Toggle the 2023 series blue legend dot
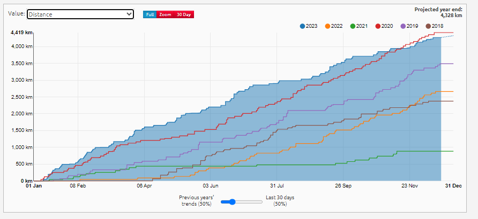This screenshot has height=219, width=478. coord(302,26)
